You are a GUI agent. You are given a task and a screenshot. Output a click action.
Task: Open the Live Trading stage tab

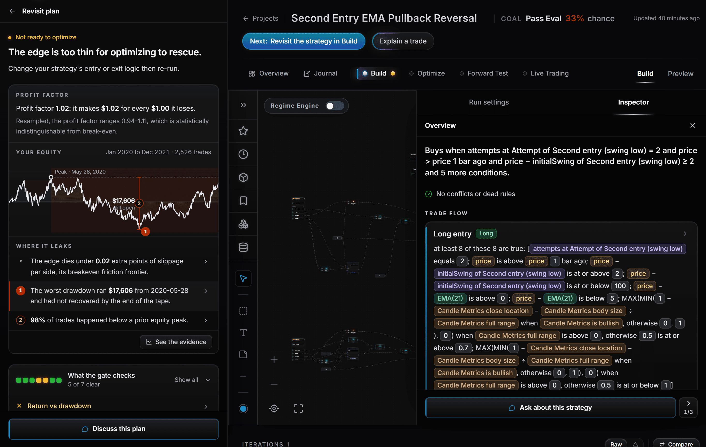(x=546, y=73)
